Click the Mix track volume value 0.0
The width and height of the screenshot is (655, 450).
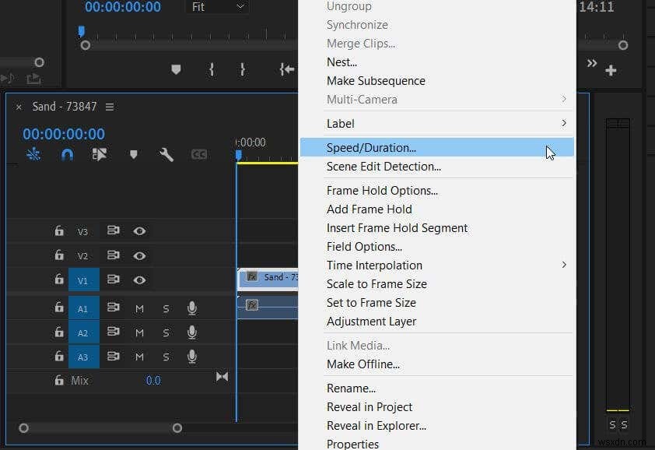(x=153, y=381)
